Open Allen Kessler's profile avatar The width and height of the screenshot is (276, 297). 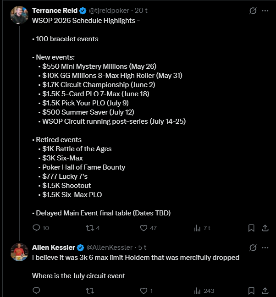click(19, 252)
